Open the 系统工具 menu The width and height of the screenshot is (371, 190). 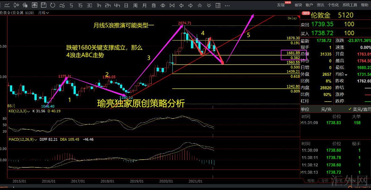click(350, 5)
